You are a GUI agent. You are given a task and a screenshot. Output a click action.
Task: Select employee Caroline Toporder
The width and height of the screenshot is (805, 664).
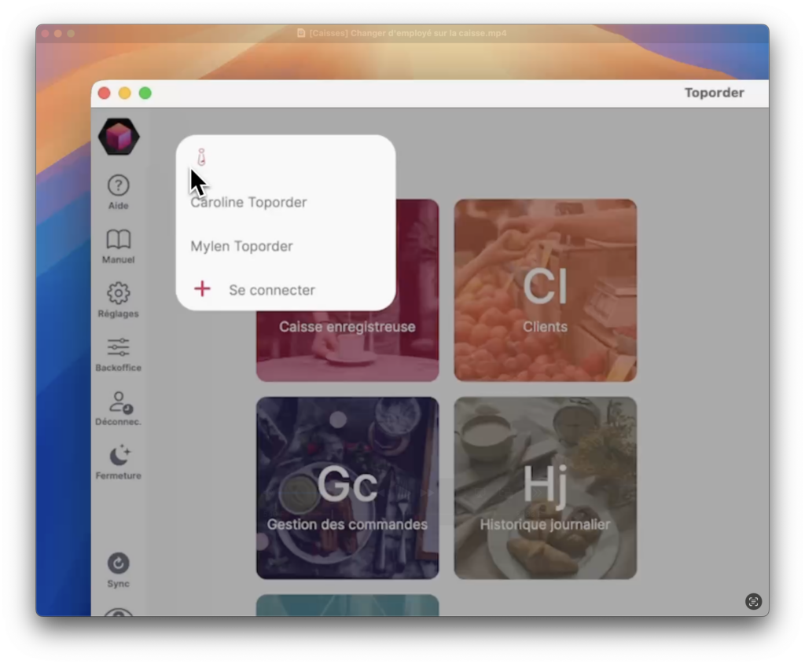coord(248,202)
